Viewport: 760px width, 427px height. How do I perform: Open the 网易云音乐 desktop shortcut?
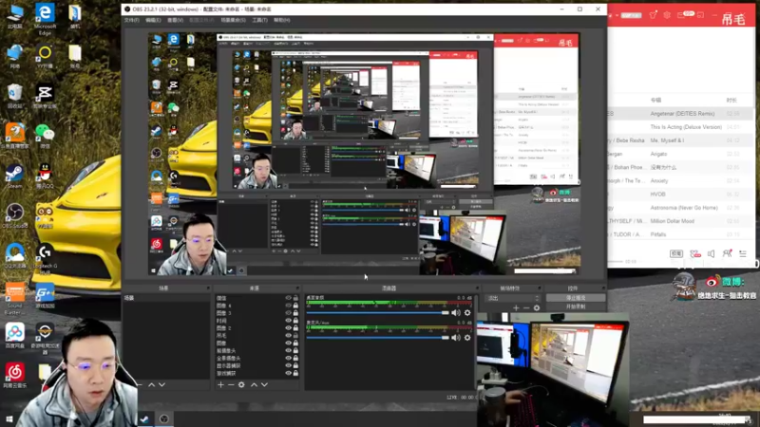pyautogui.click(x=14, y=376)
